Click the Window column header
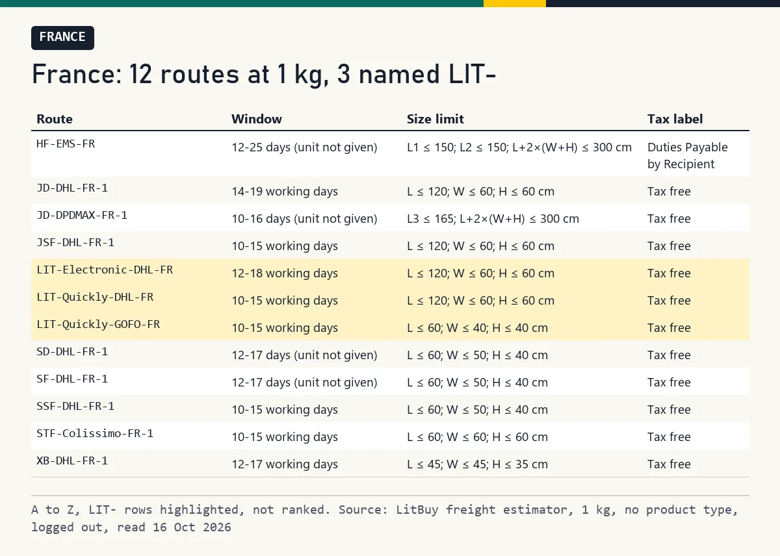Screen dimensions: 780x556 (x=257, y=119)
